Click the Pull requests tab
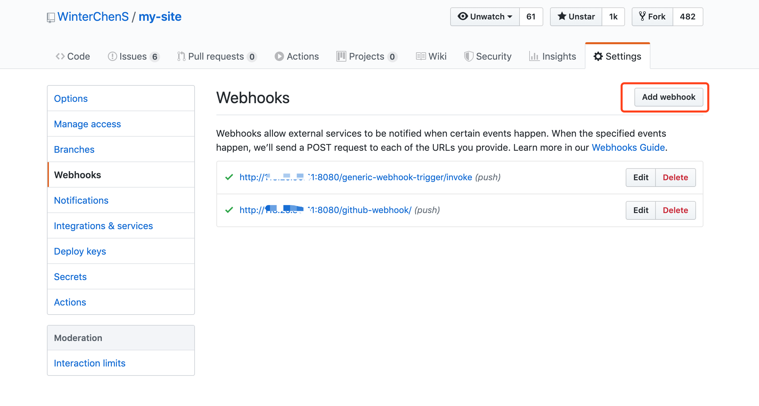 coord(216,56)
